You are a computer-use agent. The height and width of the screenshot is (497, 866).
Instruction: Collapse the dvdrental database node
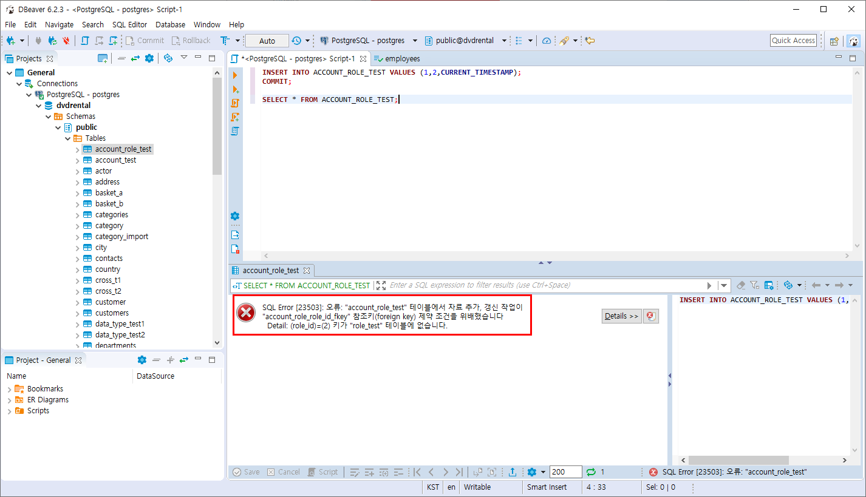pos(39,106)
